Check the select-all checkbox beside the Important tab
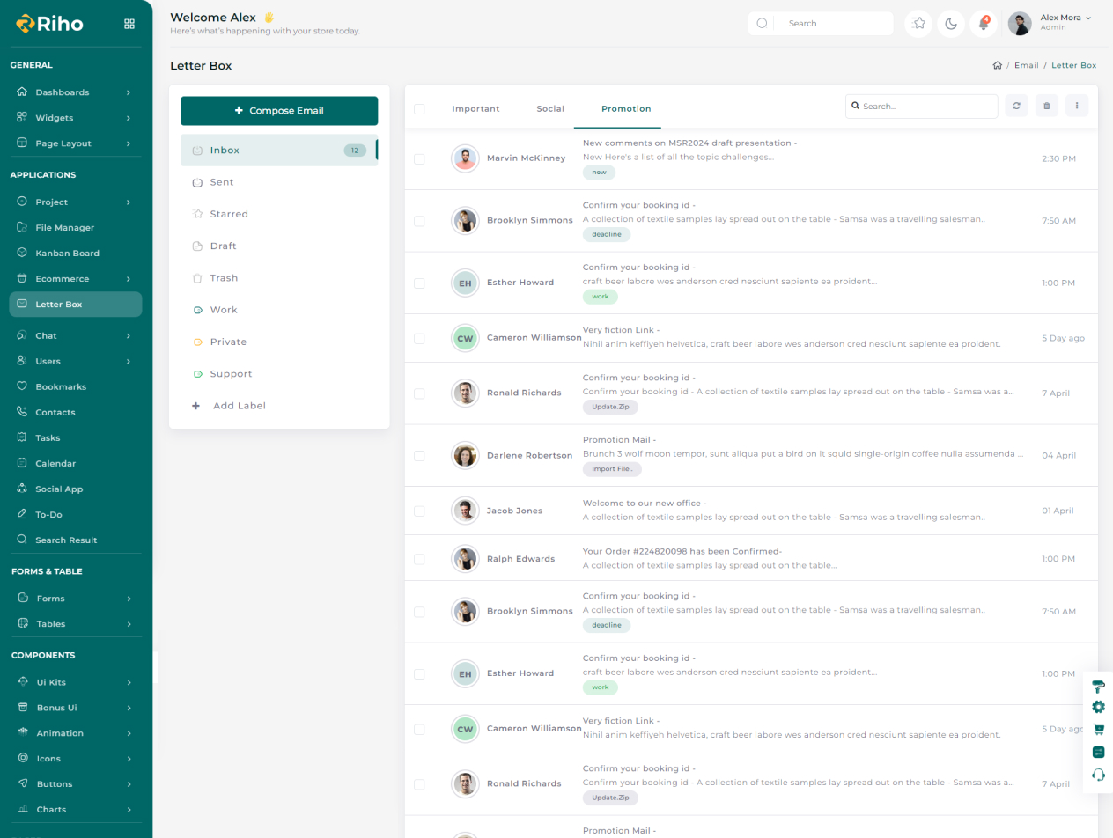The image size is (1113, 838). 419,109
